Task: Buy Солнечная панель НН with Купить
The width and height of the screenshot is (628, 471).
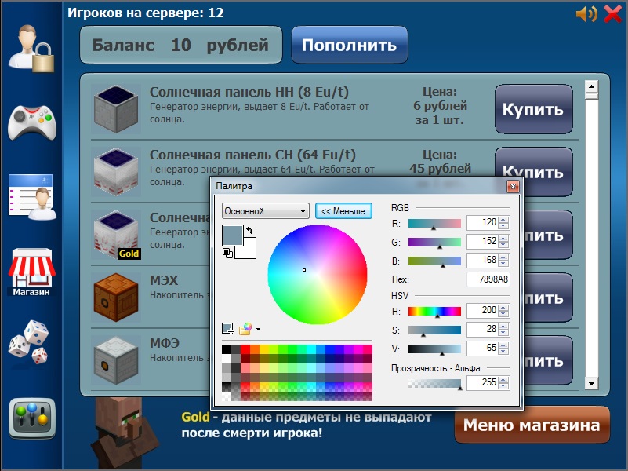Action: [533, 109]
